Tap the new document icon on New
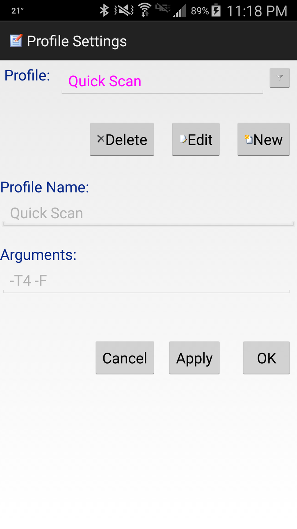 coord(249,139)
